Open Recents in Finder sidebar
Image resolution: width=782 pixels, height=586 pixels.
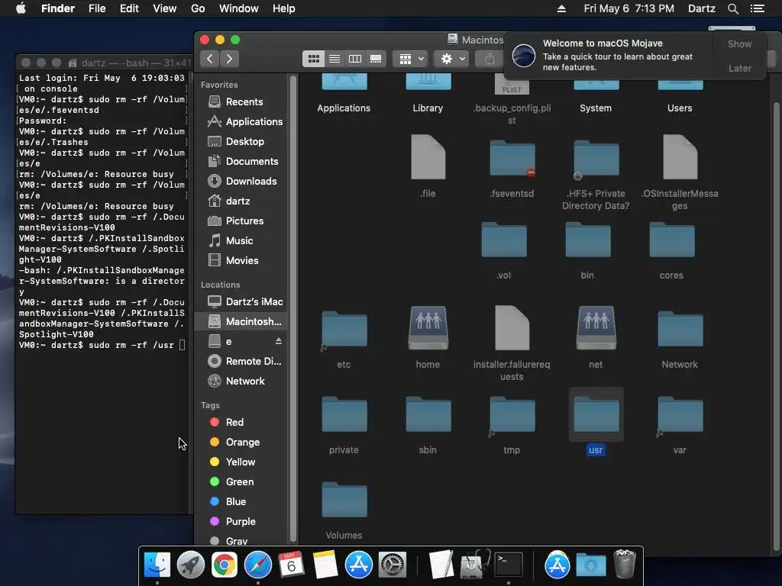(x=244, y=101)
